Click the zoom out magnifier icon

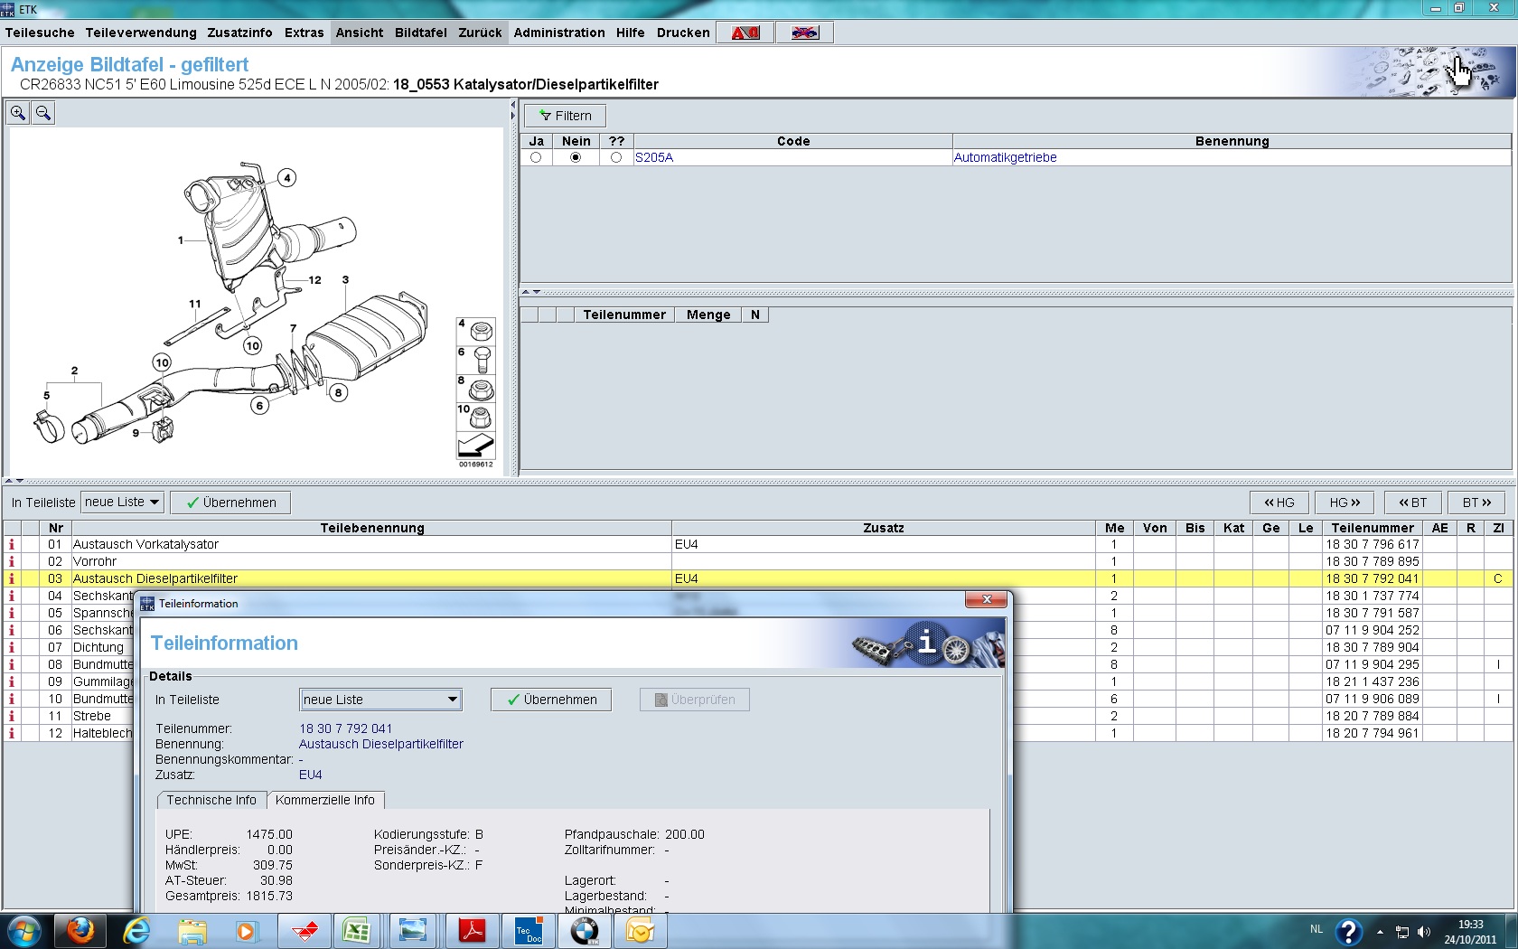43,113
